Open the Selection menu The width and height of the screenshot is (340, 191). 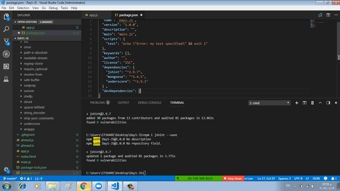click(x=23, y=8)
